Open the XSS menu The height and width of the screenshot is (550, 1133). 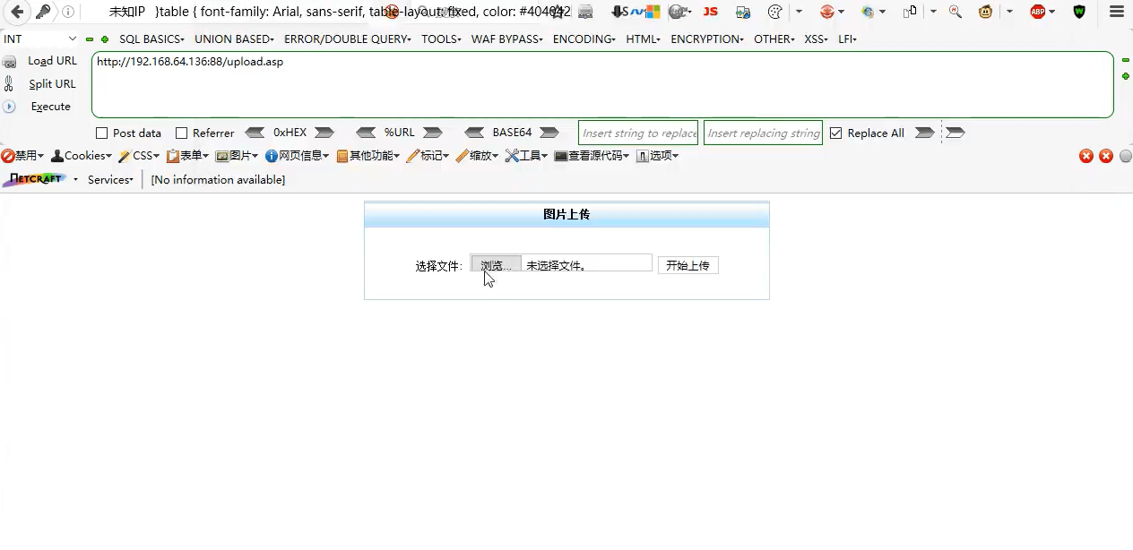pyautogui.click(x=816, y=39)
